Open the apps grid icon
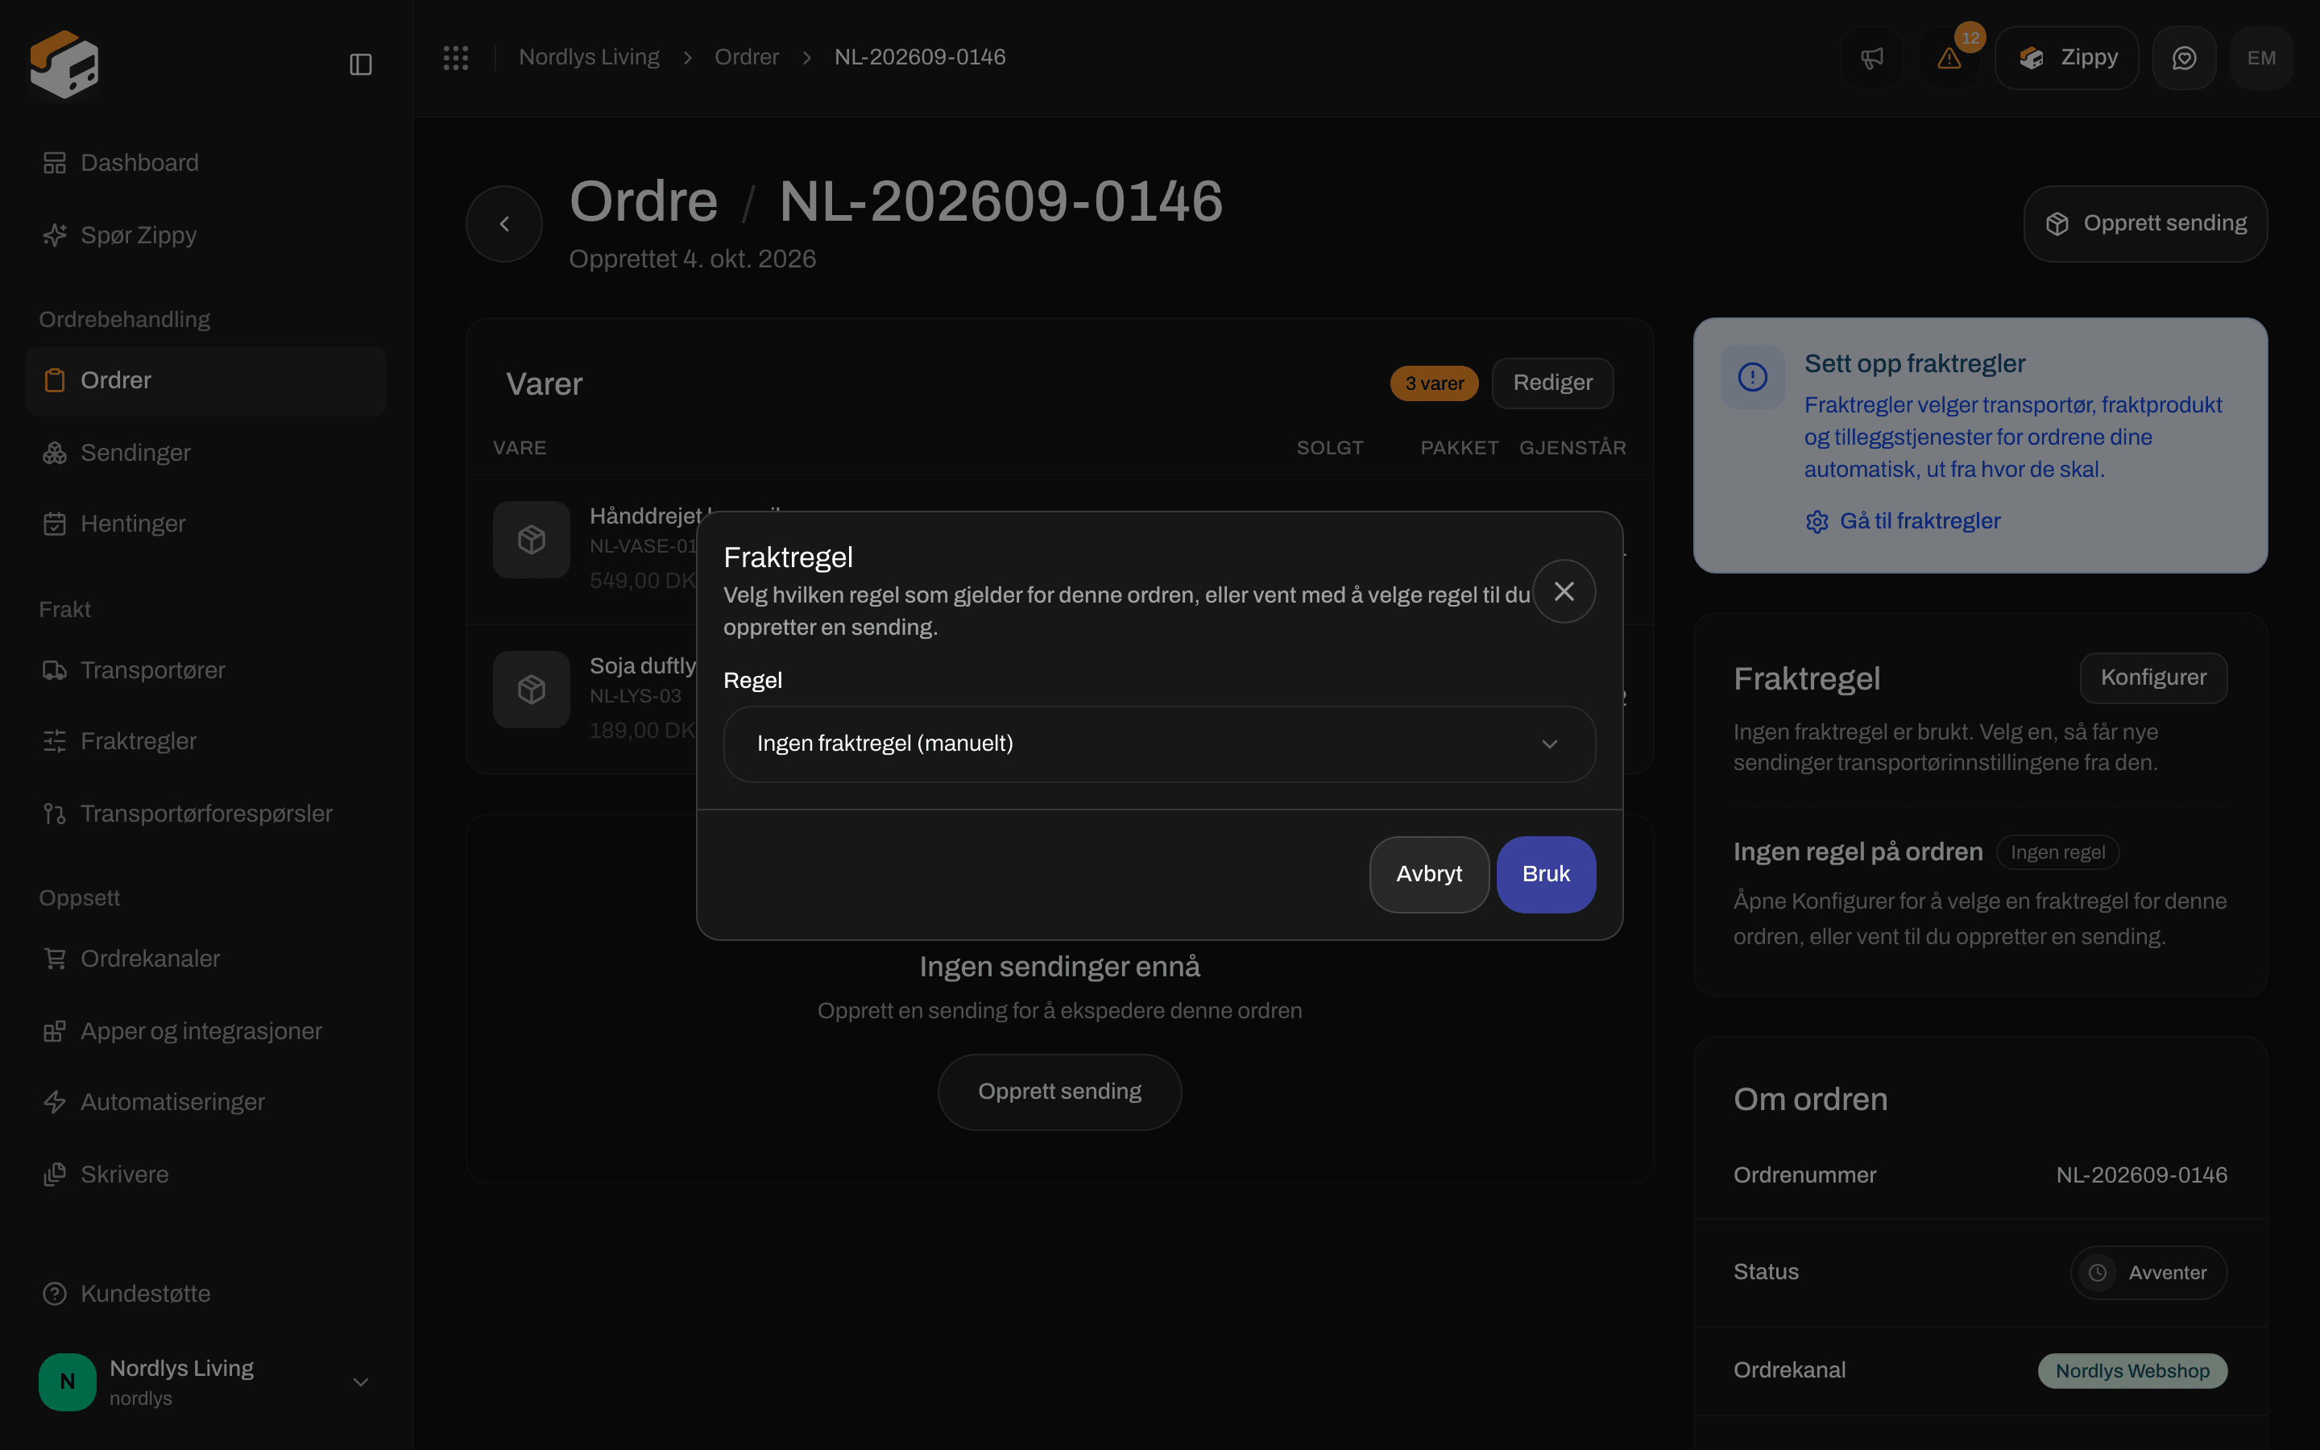This screenshot has width=2320, height=1450. 455,57
